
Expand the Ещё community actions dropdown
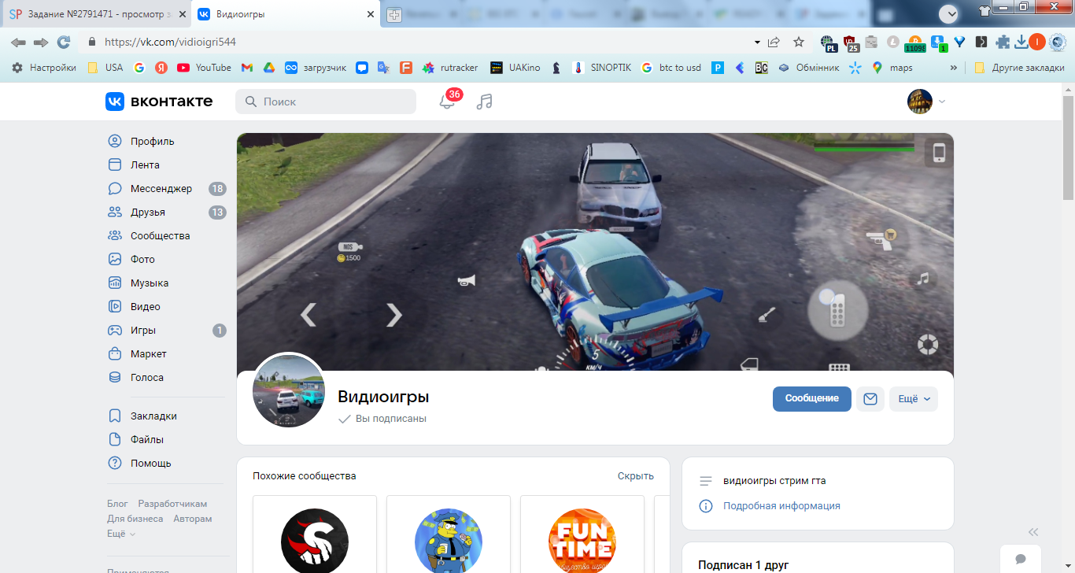click(914, 399)
